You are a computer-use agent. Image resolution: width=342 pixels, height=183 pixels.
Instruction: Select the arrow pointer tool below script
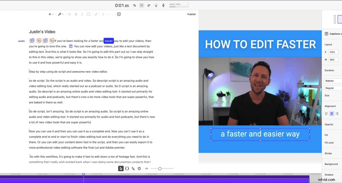[121, 168]
